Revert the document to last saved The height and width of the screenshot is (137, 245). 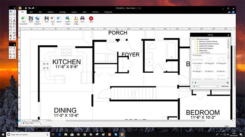click(59, 19)
